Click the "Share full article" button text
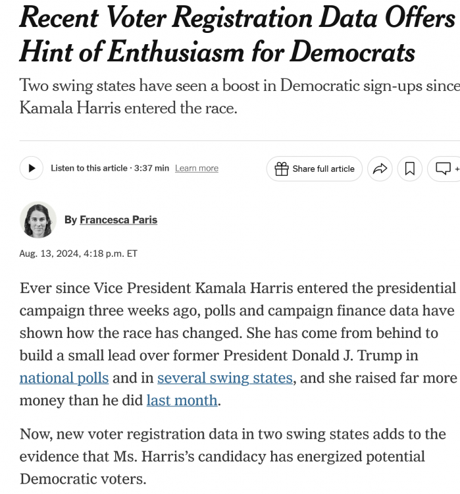 (323, 169)
